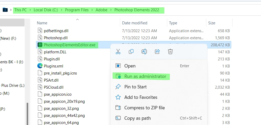Click the star icon beside Add to Favorites
Viewport: 261px width, 125px height.
118,97
